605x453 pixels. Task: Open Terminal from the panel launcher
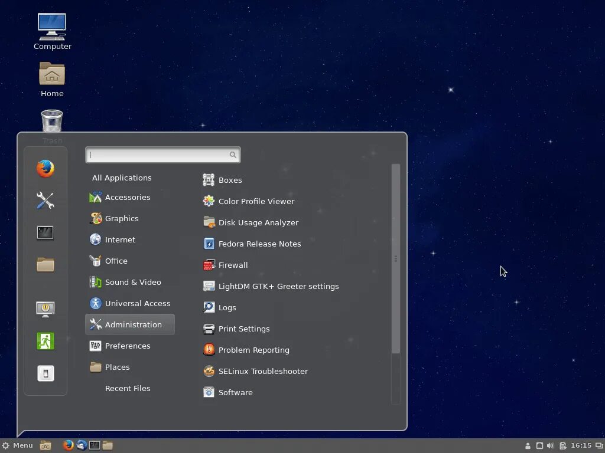click(95, 445)
